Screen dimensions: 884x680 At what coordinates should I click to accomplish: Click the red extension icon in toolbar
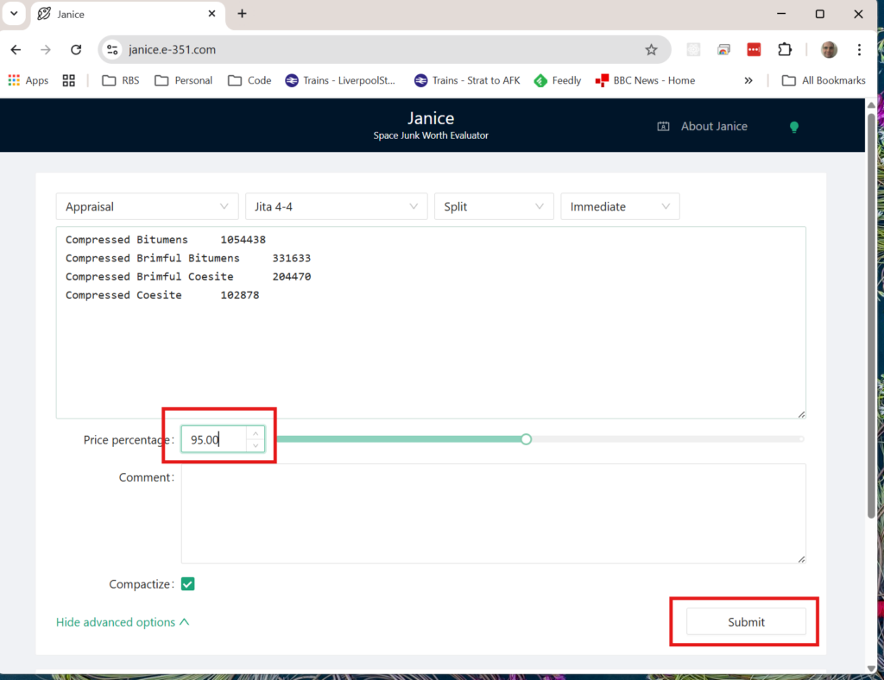click(x=754, y=50)
